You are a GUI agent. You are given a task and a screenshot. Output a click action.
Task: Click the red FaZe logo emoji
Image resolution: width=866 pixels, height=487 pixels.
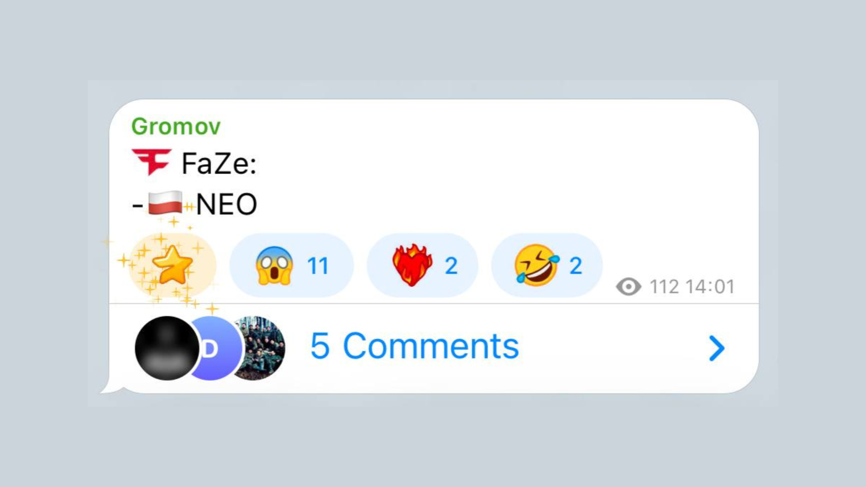(152, 162)
